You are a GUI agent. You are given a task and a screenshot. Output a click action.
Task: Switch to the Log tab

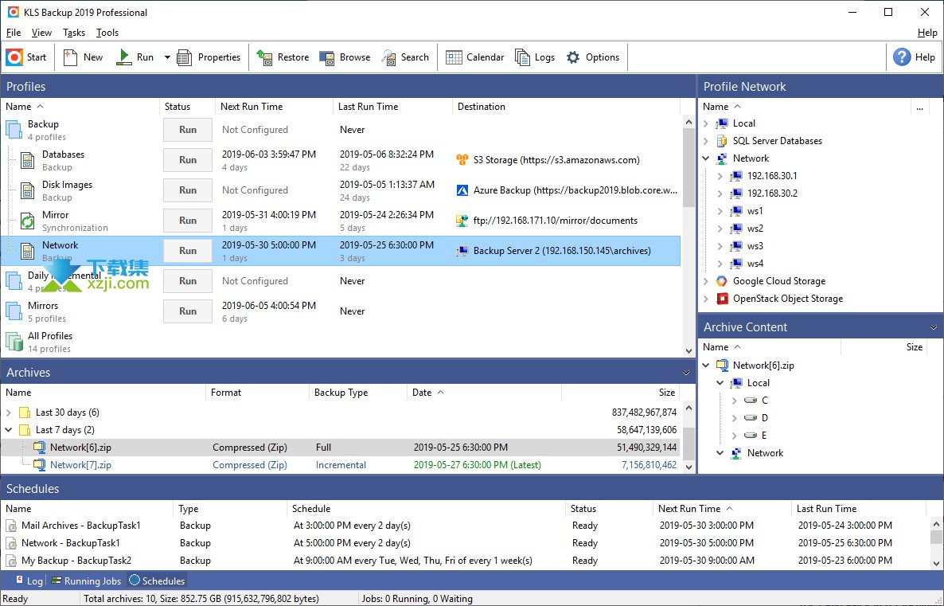click(x=29, y=581)
